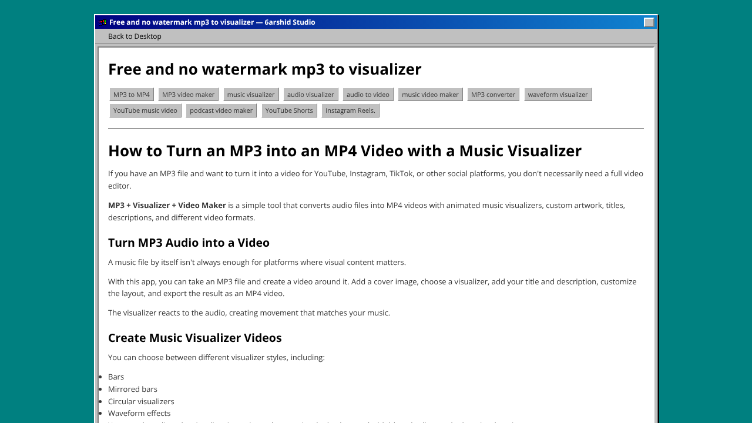Click the 'Turn MP3 Audio into a Video' heading
The height and width of the screenshot is (423, 752).
tap(189, 243)
